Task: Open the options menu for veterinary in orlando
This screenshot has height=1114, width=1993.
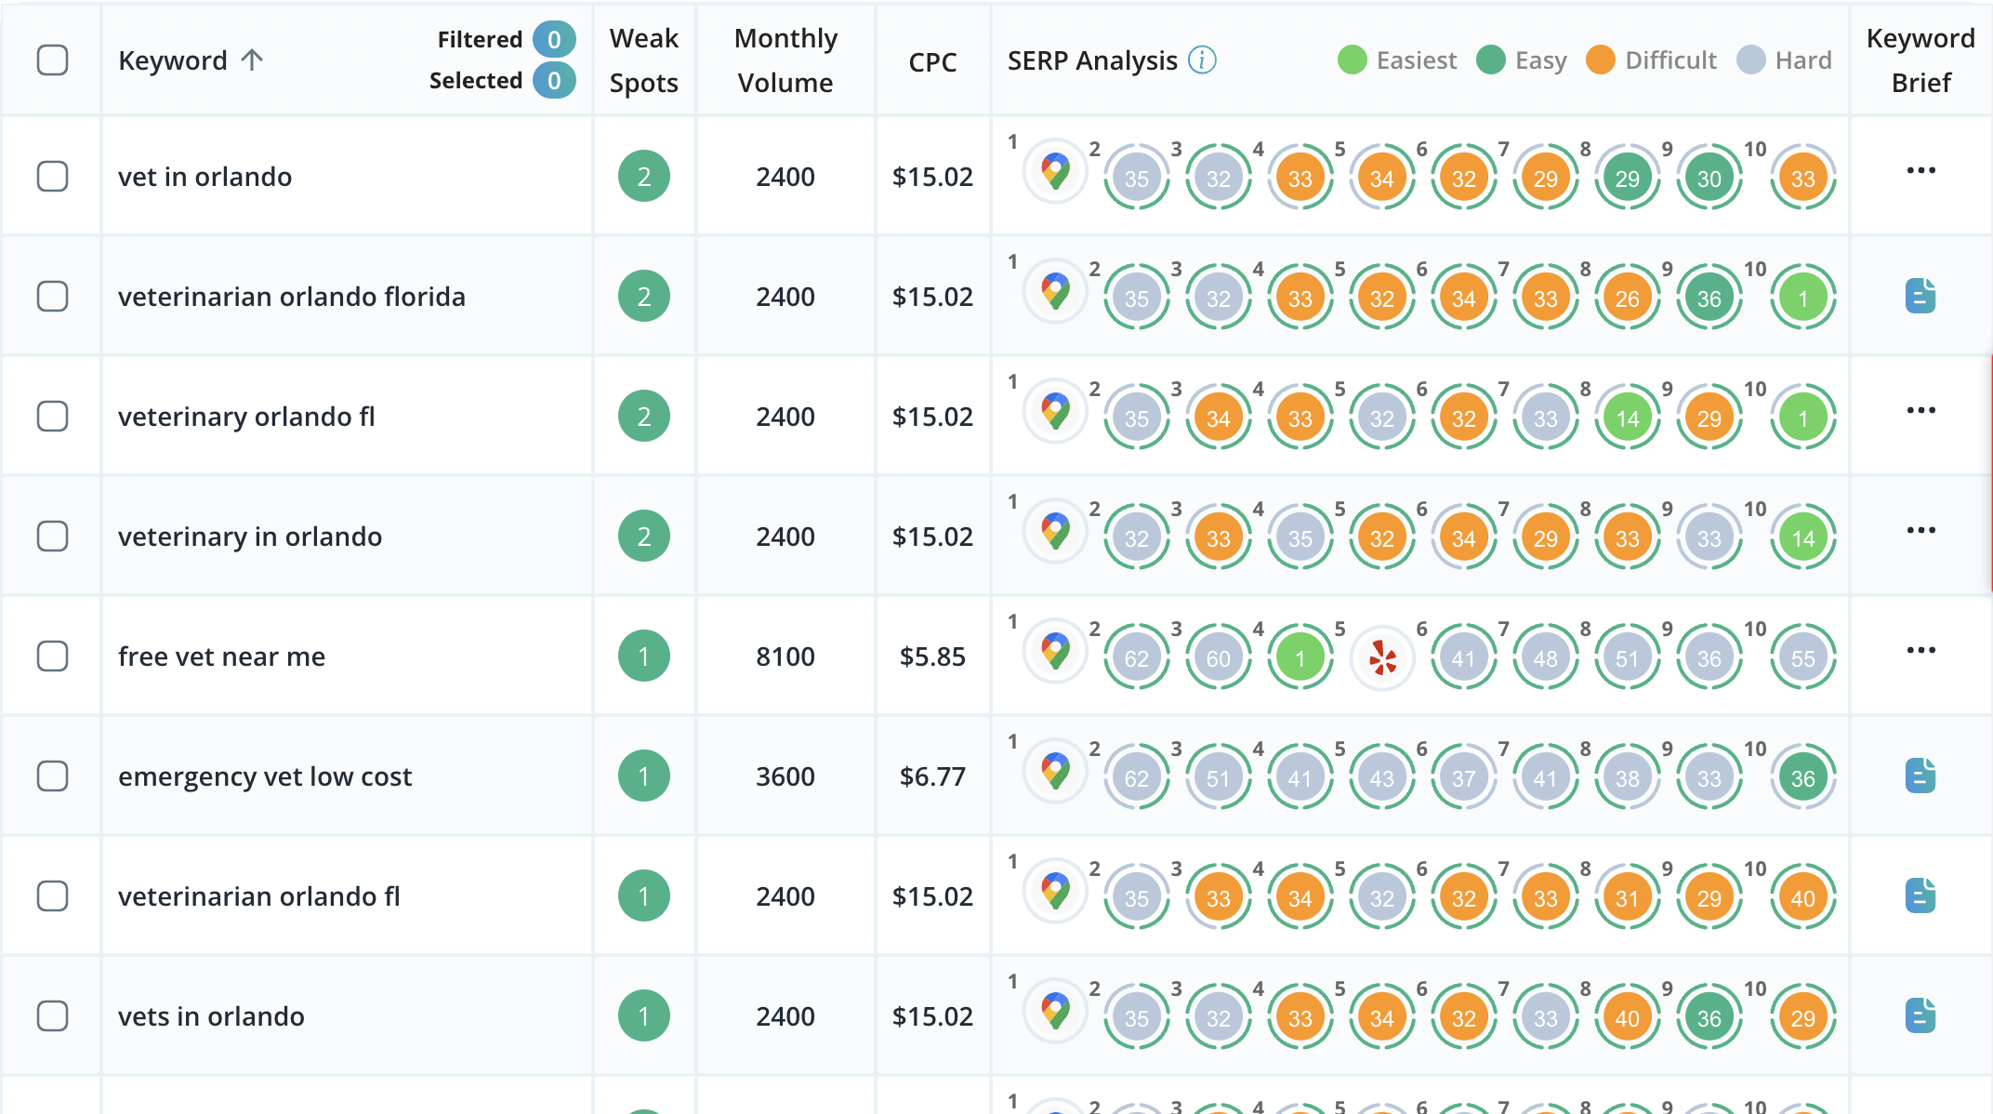Action: pos(1920,530)
